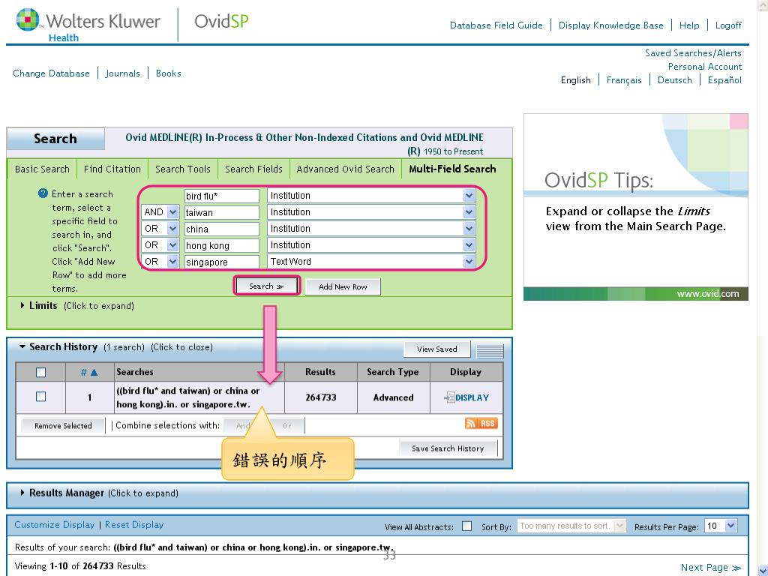The width and height of the screenshot is (768, 576).
Task: Switch to the Basic Search tab
Action: pos(42,169)
